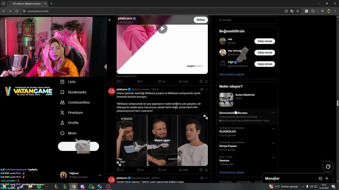This screenshot has height=190, width=339.
Task: View 968K analytics on Oct 8 post
Action: 184,170
